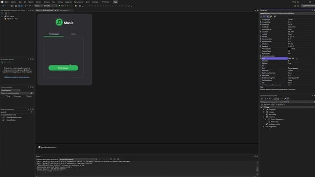
Task: Click add SQL server icon in explorer toolbar
Action: [6, 13]
